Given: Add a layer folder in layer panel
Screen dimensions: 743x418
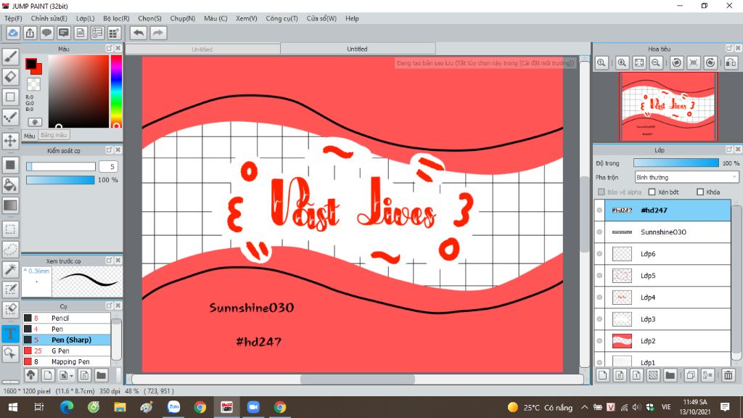Looking at the screenshot, I should (x=670, y=375).
